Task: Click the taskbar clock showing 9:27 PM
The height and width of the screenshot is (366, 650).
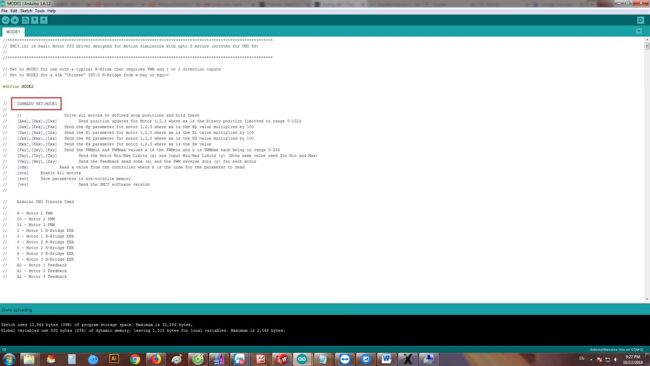Action: [633, 359]
